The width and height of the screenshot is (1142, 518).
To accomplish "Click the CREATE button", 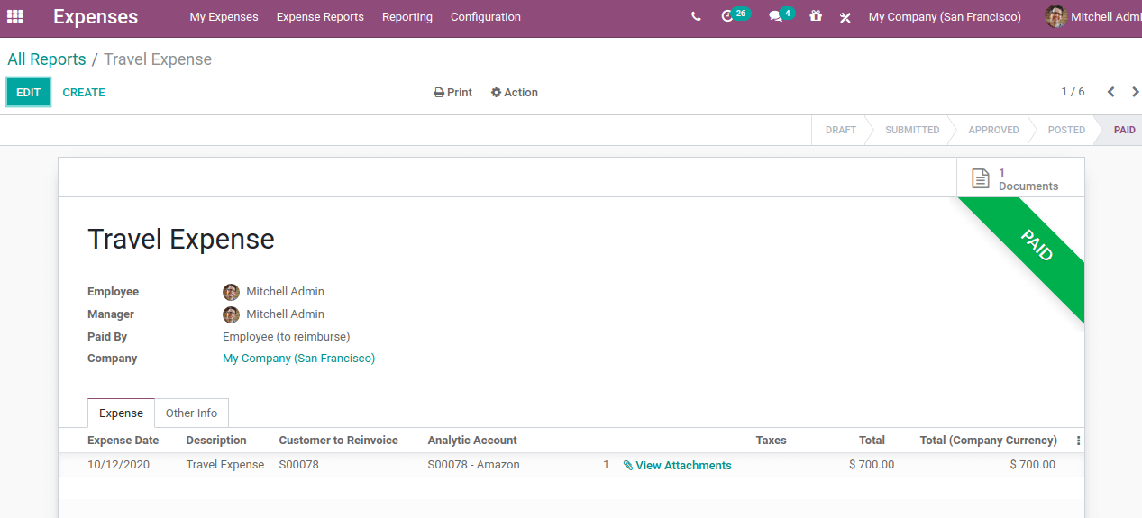I will (84, 93).
